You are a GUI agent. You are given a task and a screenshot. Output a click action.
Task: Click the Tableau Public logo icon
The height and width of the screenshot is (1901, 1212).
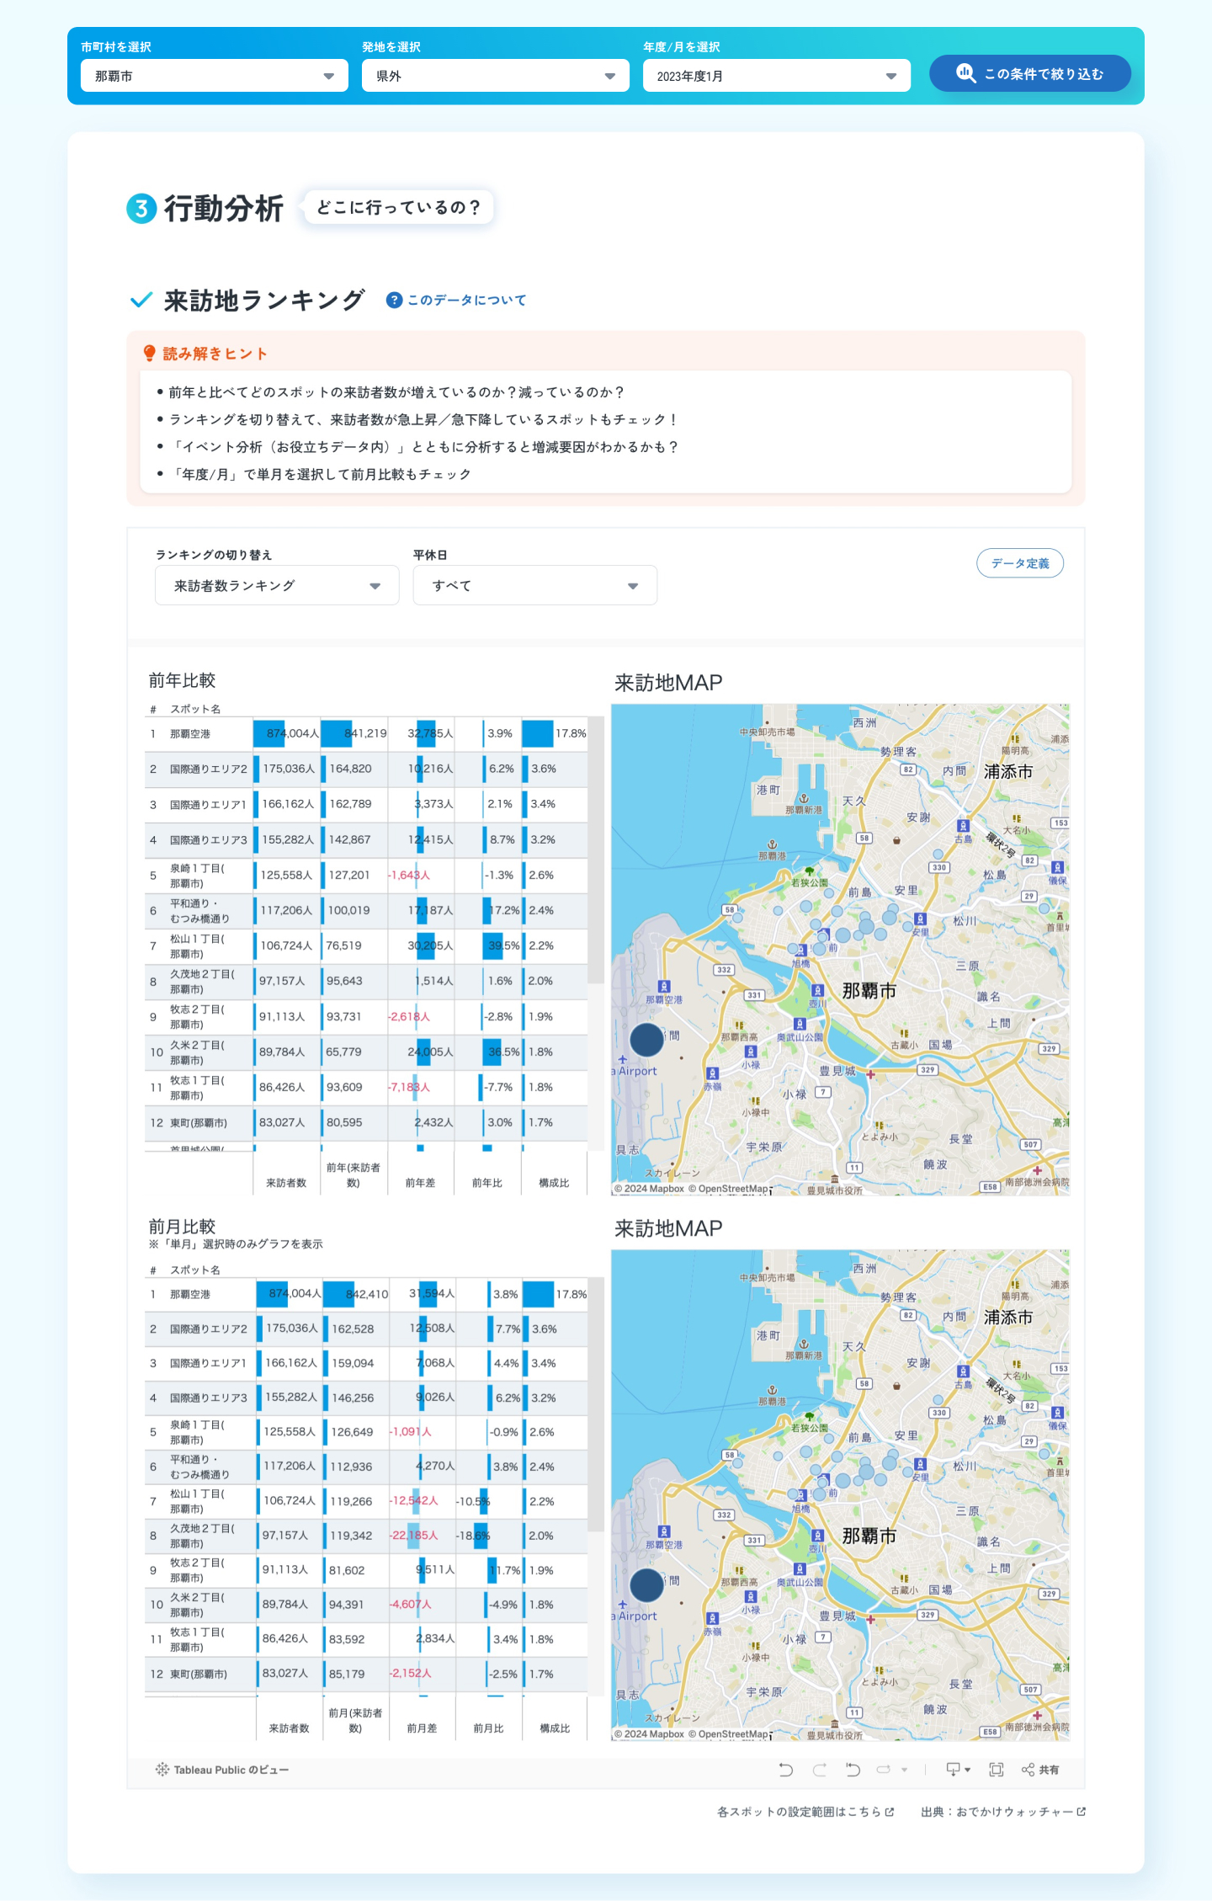[x=162, y=1770]
